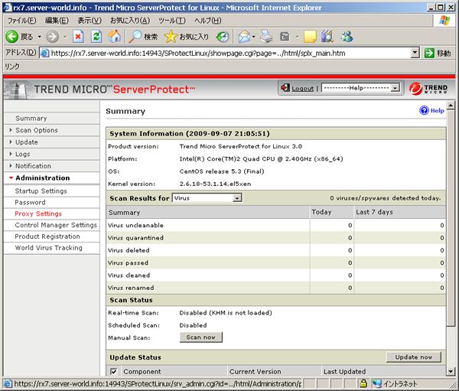
Task: Expand the Logs sidebar section
Action: tap(23, 154)
